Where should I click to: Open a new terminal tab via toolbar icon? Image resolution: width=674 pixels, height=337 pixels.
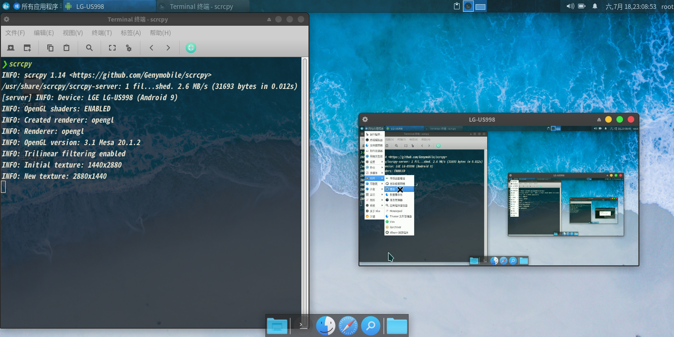point(11,48)
